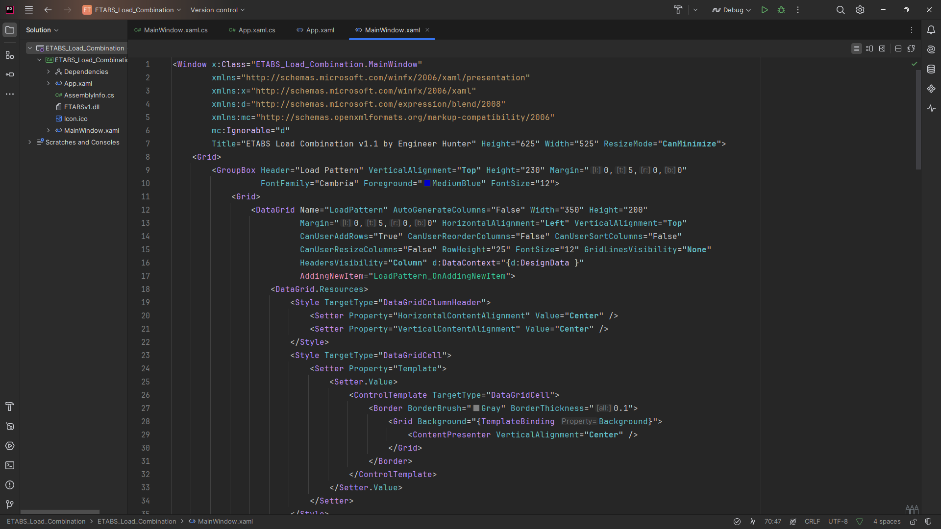Viewport: 941px width, 529px height.
Task: Click the Run (play) icon
Action: click(x=764, y=10)
